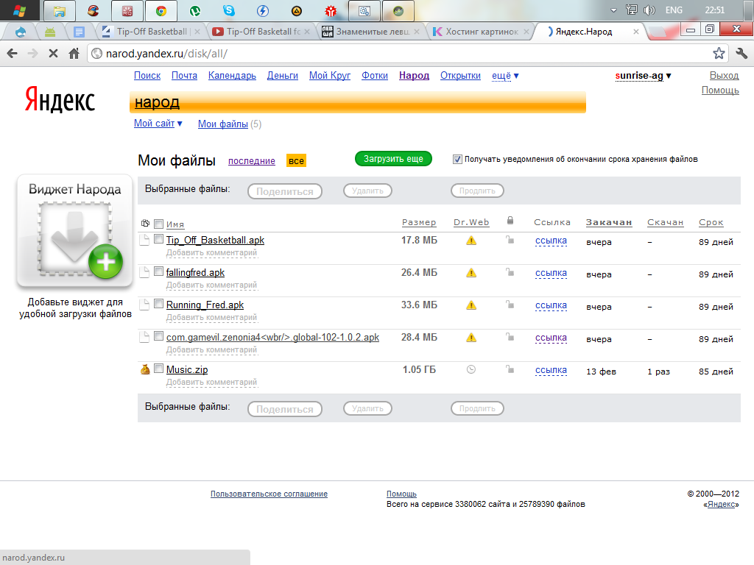
Task: Sort files by Срок column
Action: click(x=711, y=222)
